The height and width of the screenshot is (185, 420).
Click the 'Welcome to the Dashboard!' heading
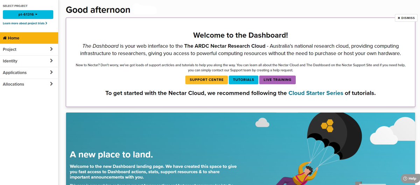241,35
